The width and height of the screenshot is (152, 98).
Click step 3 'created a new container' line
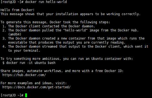[73, 38]
